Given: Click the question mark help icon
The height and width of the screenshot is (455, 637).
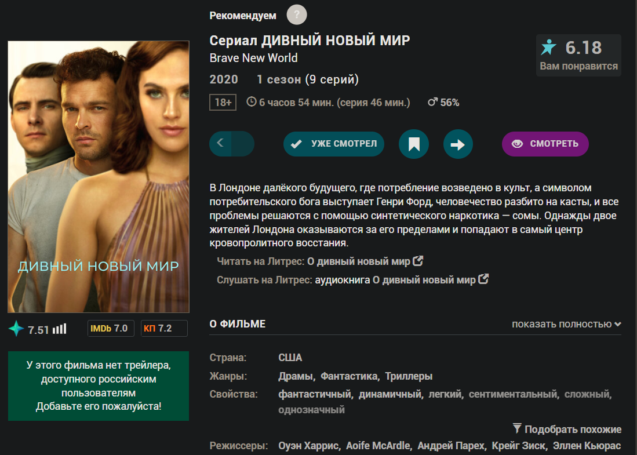Looking at the screenshot, I should [297, 15].
